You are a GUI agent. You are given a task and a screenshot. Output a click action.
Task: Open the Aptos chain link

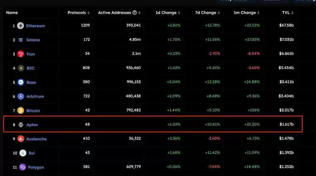pyautogui.click(x=32, y=125)
